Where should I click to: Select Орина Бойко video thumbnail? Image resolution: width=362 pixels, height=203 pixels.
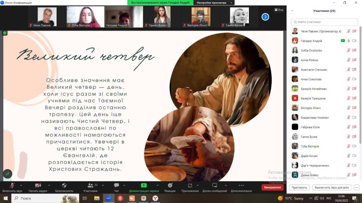[x=162, y=17]
